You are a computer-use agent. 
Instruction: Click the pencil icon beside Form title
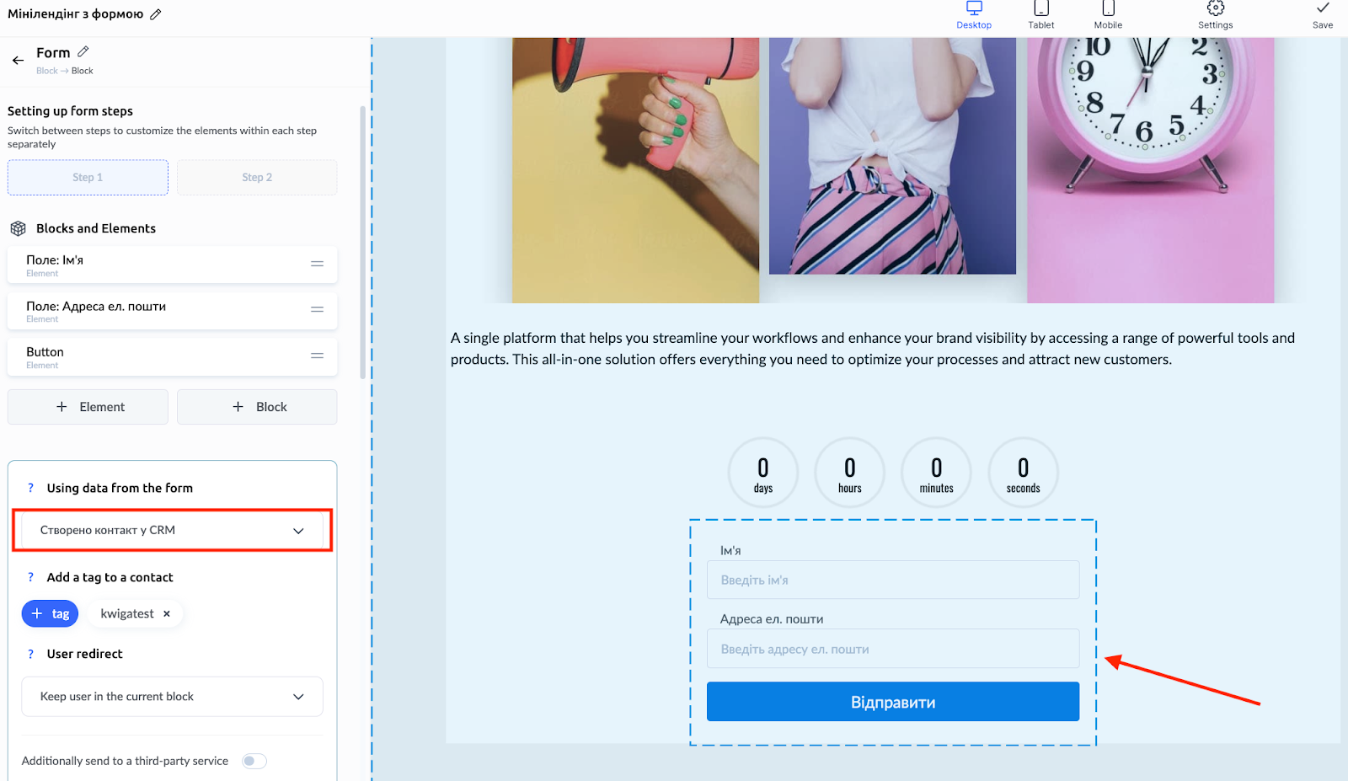pyautogui.click(x=83, y=52)
